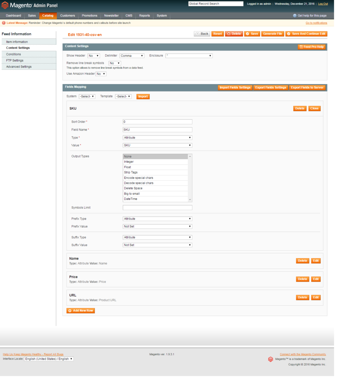Click the Save button
The height and width of the screenshot is (383, 339).
[x=252, y=34]
